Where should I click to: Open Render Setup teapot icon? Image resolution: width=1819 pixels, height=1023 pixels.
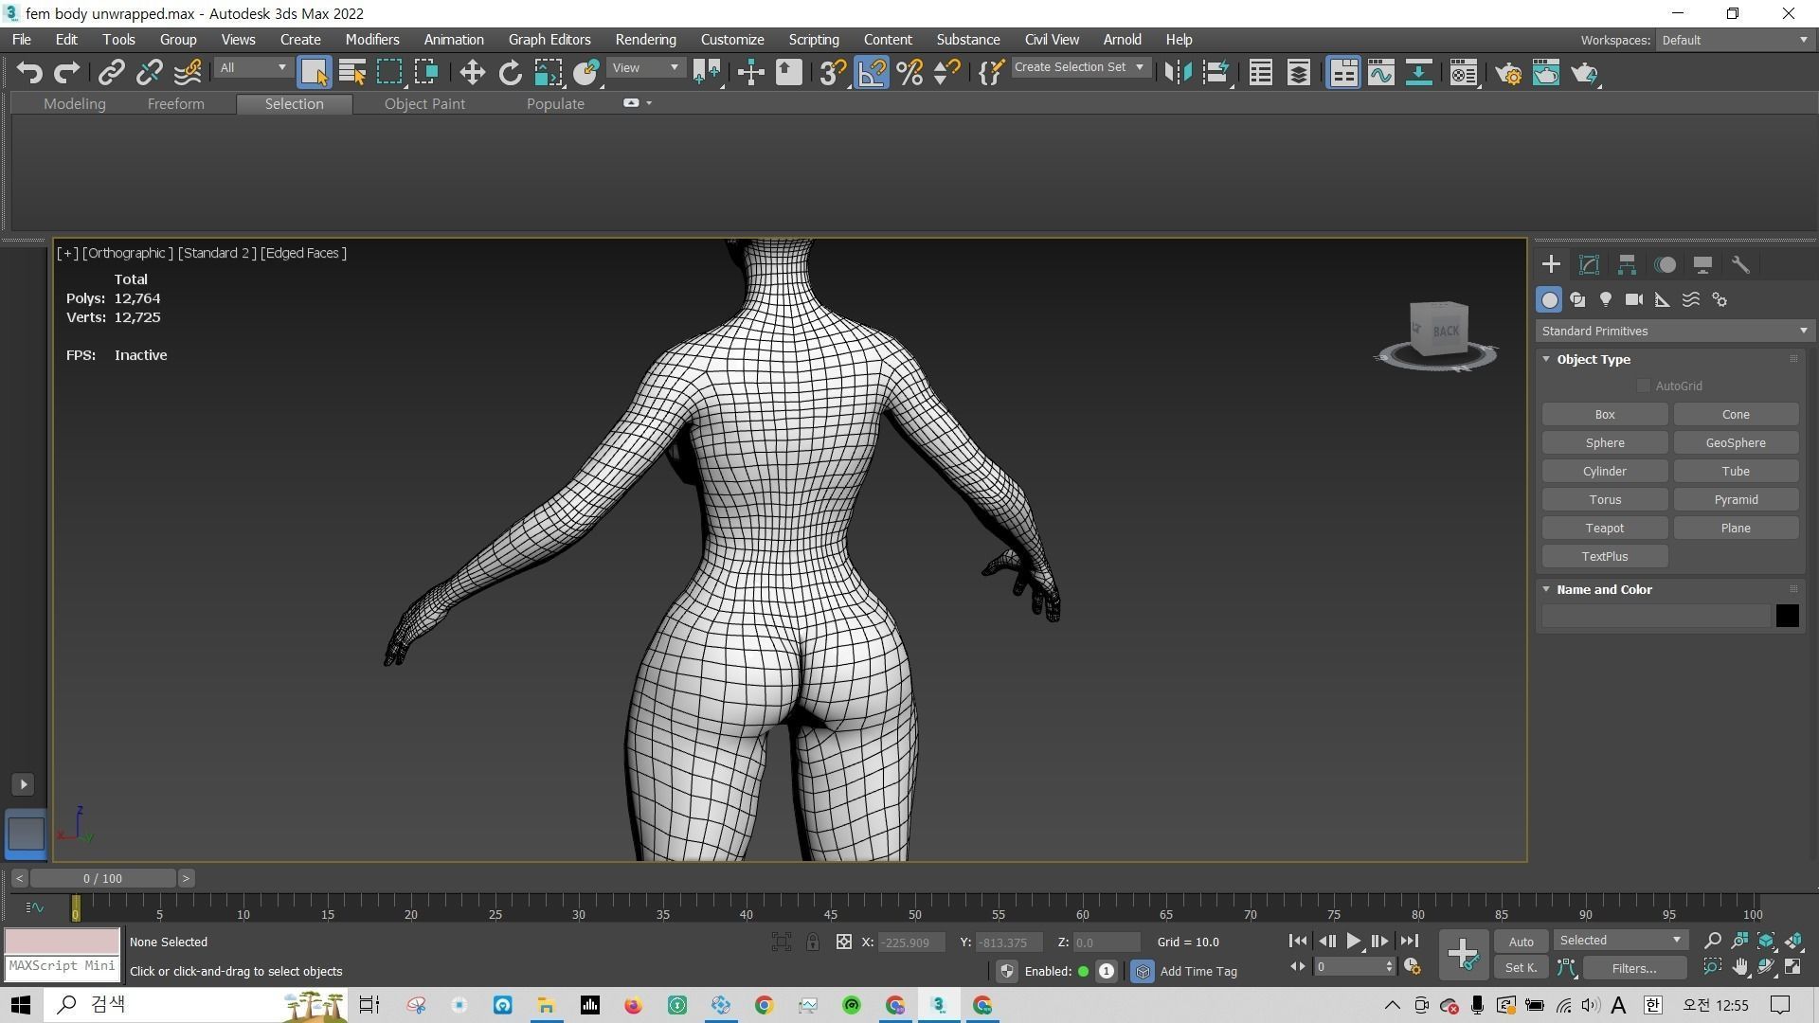pyautogui.click(x=1508, y=73)
